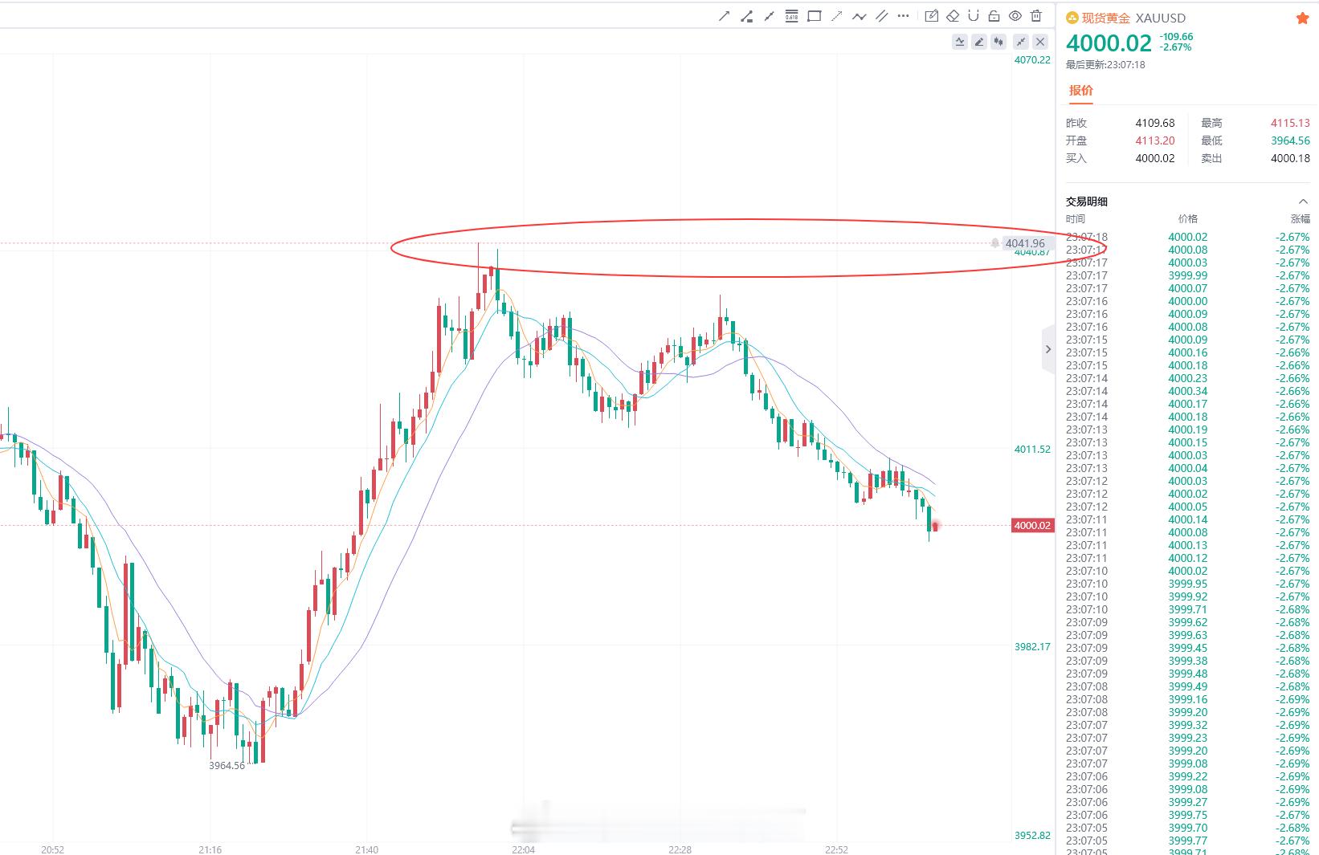Open the indicators button on chart
The width and height of the screenshot is (1319, 855).
coord(959,42)
